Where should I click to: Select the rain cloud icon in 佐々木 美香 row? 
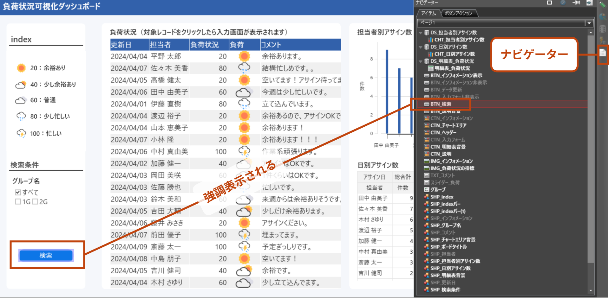click(x=244, y=68)
